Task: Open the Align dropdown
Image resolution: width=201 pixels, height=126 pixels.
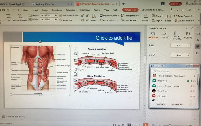Action: 157,21
